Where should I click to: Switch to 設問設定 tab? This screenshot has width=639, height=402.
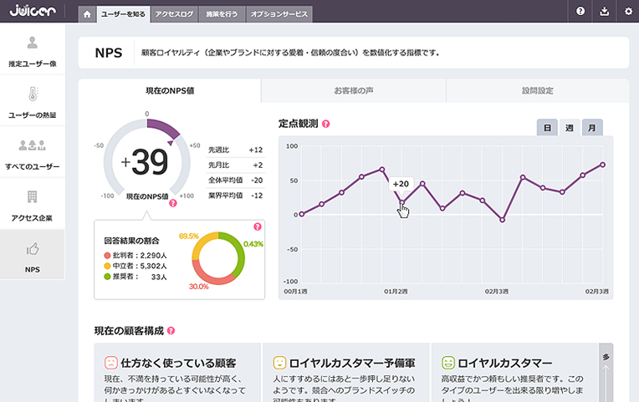537,90
